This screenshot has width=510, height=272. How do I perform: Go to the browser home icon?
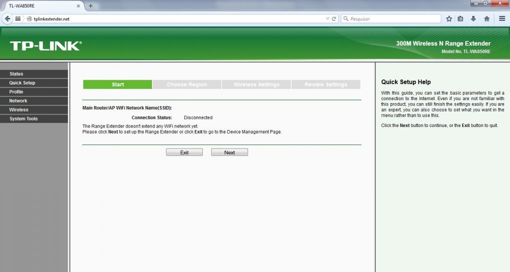[x=487, y=19]
